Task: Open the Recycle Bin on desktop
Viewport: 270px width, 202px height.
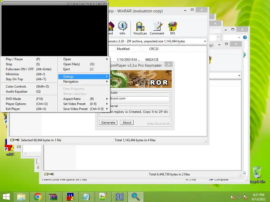Action: pos(257,175)
